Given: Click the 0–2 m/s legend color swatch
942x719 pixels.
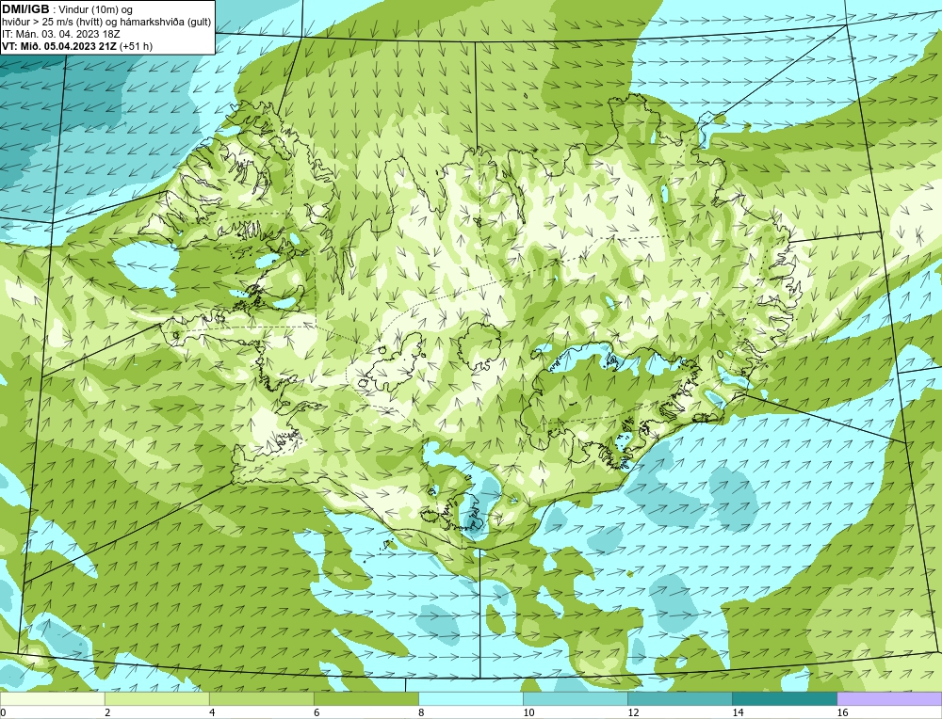Looking at the screenshot, I should pyautogui.click(x=52, y=698).
